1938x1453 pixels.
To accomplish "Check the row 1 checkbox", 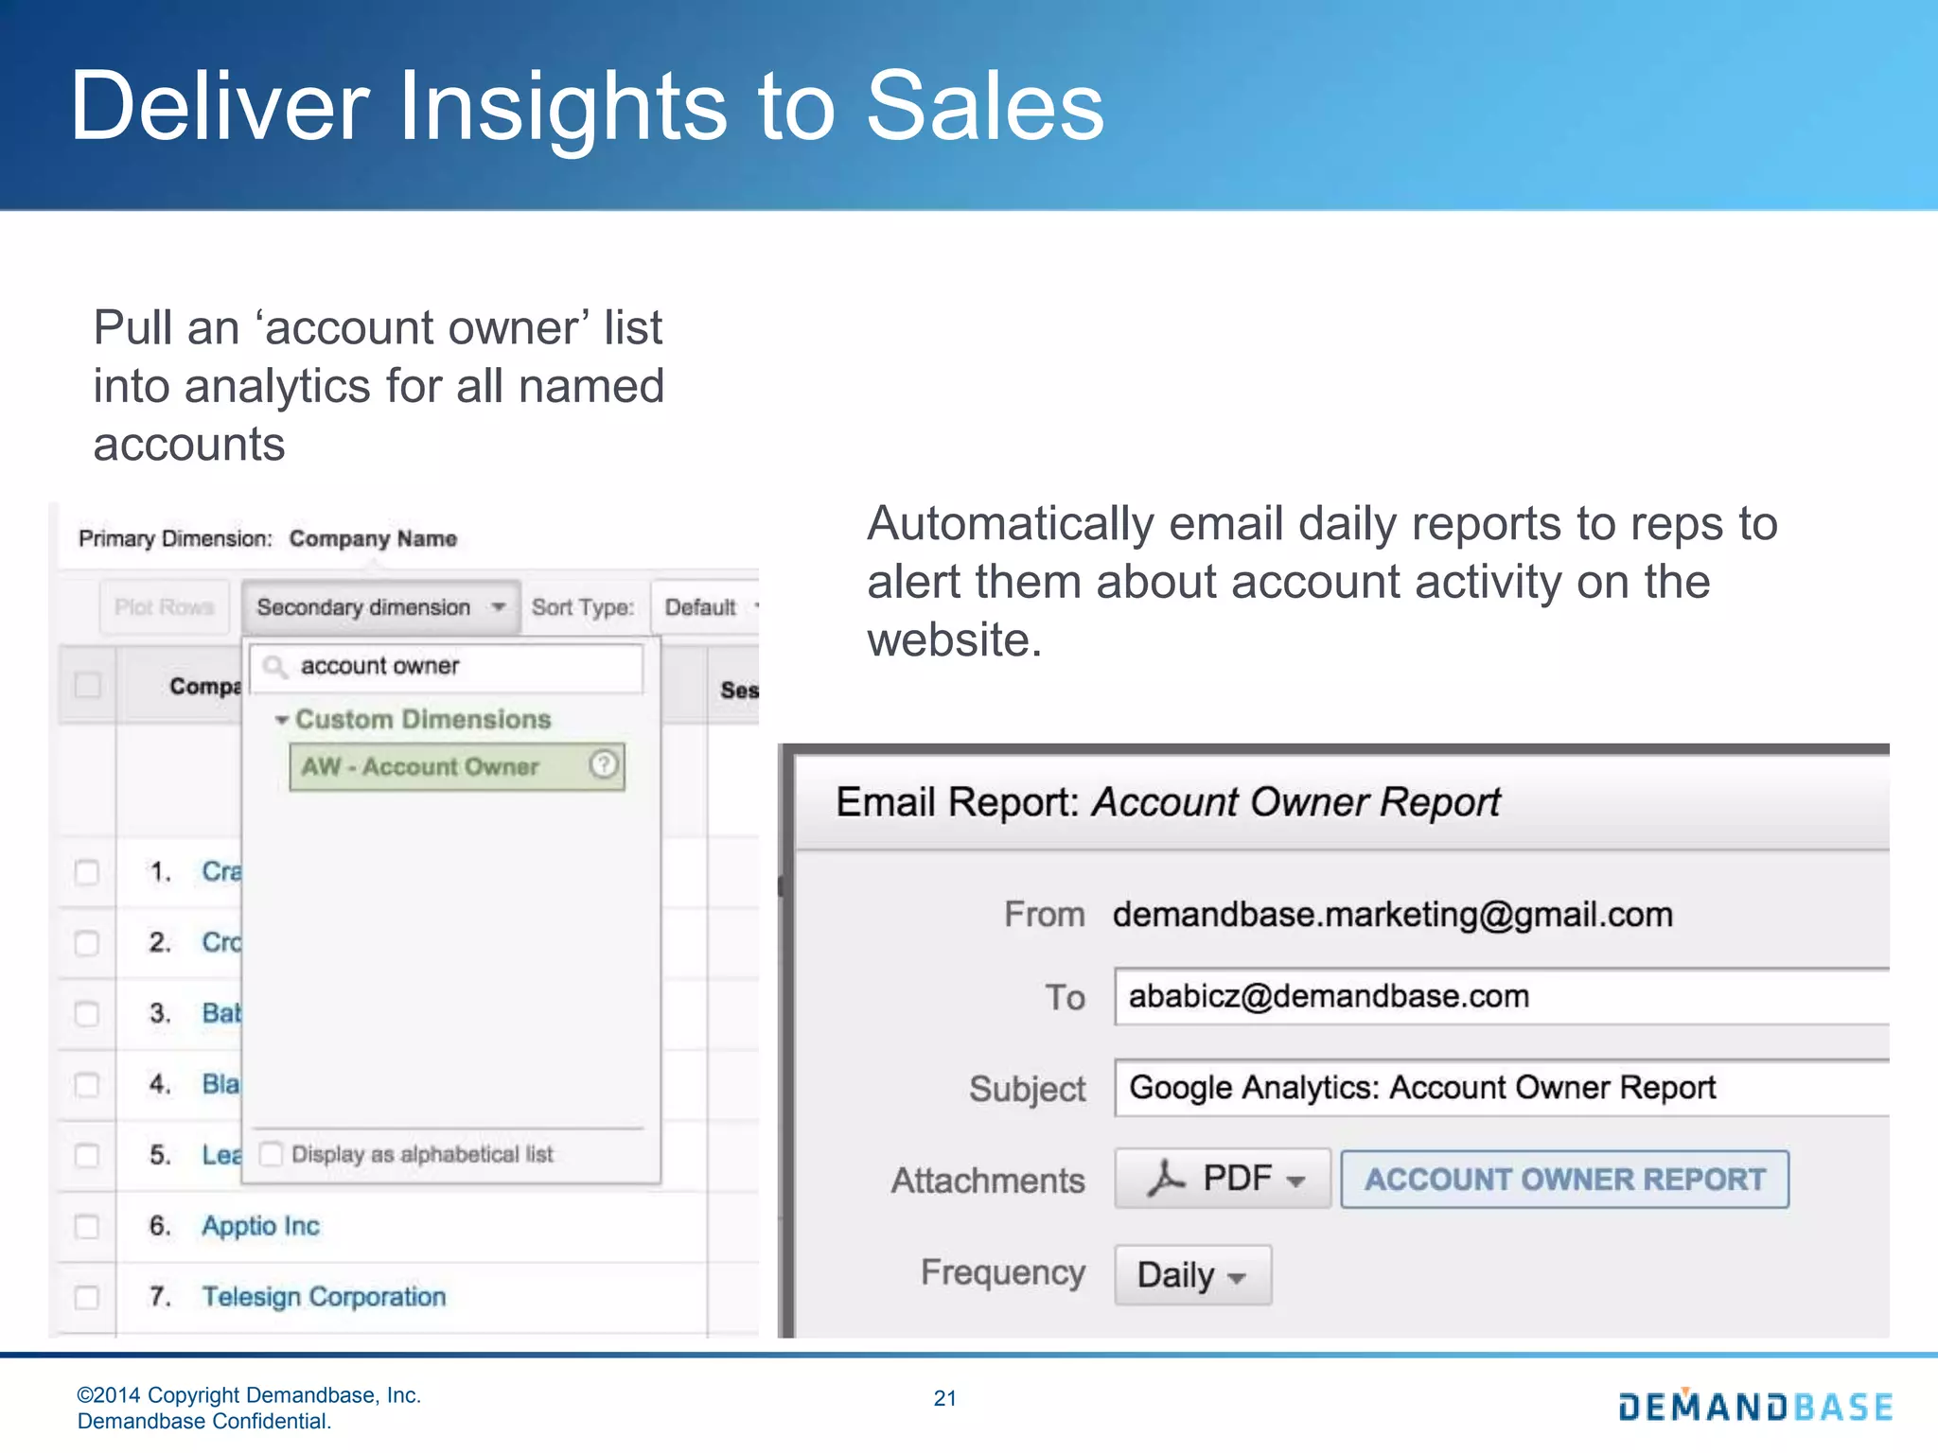I will [x=87, y=871].
